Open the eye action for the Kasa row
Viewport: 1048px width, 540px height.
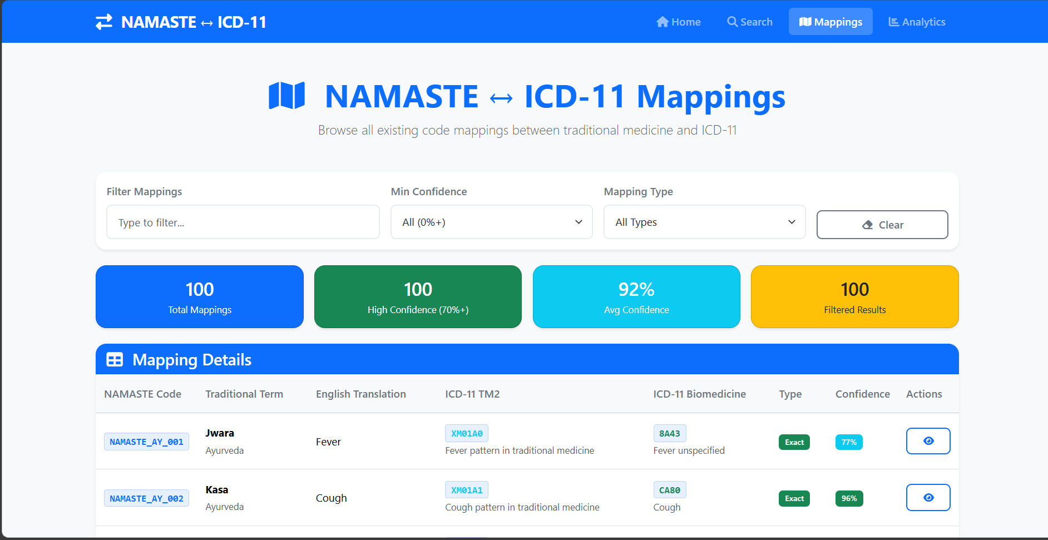928,497
